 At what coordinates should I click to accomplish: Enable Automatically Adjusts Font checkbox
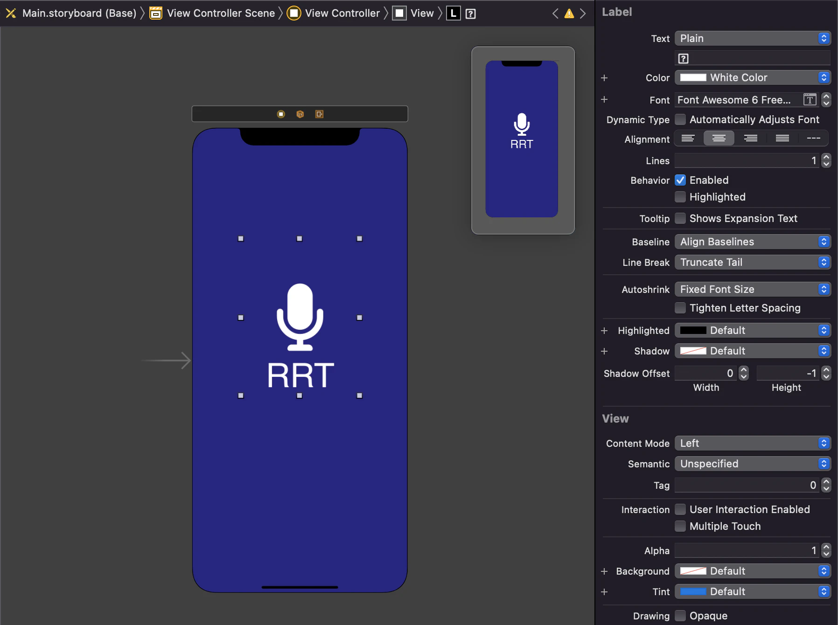click(x=681, y=120)
